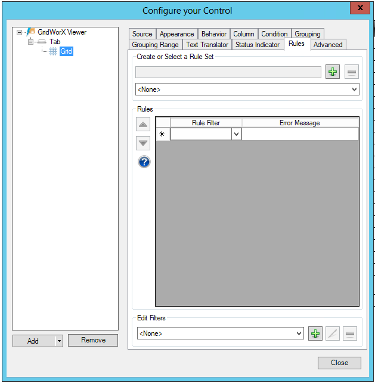Viewport: 375px width, 383px height.
Task: Switch to the Advanced tab
Action: pos(328,45)
